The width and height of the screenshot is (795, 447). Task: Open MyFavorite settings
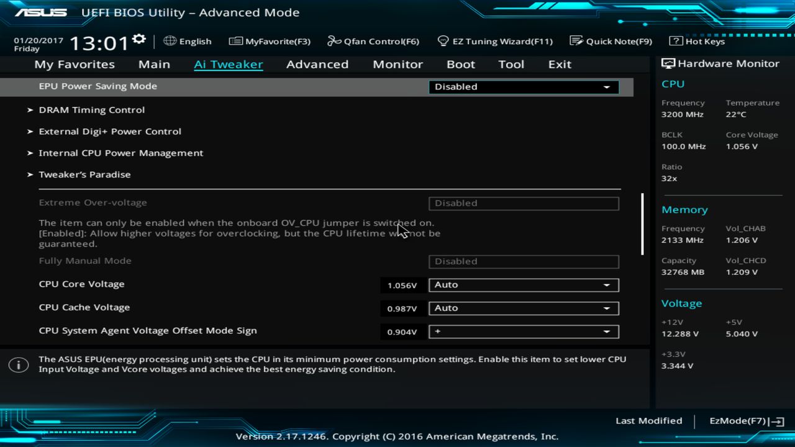[270, 41]
